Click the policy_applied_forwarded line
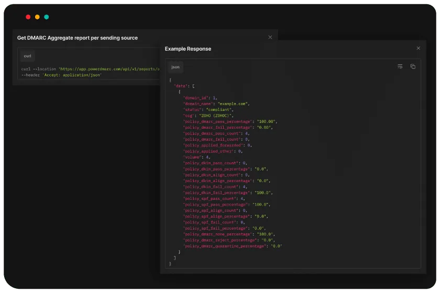 click(x=217, y=145)
